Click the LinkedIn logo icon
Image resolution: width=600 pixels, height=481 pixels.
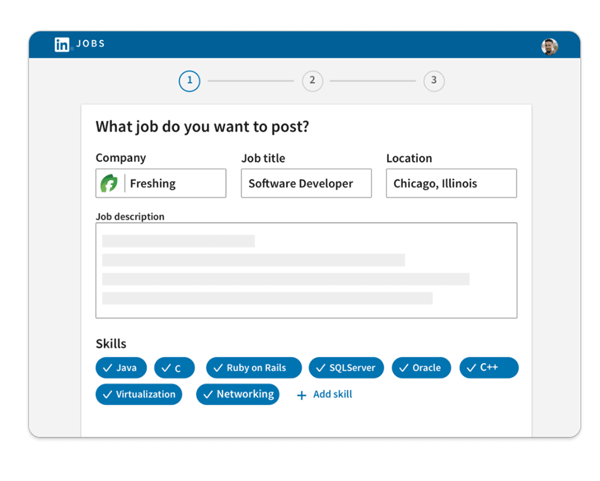click(x=62, y=44)
